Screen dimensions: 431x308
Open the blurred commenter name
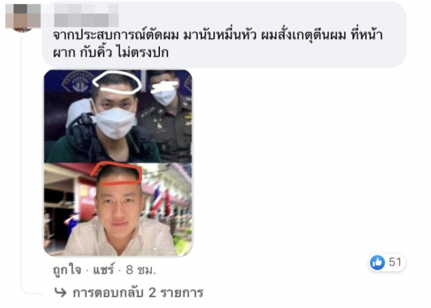click(x=86, y=16)
